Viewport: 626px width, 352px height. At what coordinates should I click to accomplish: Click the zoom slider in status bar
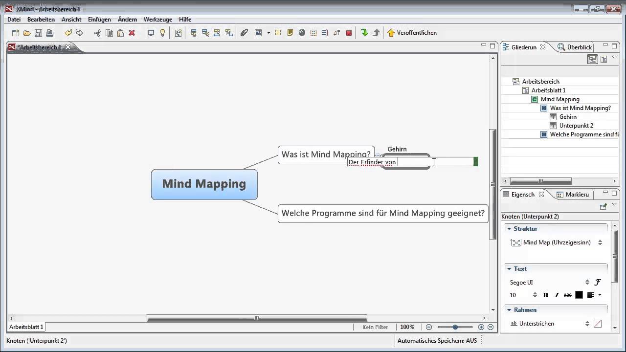click(x=455, y=327)
